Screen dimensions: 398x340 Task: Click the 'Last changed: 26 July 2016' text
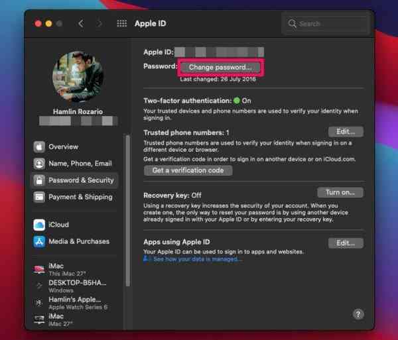(218, 80)
